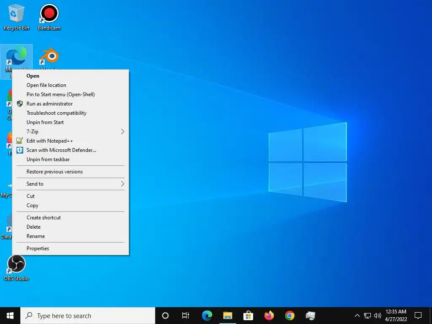Open the last pinned app on taskbar
This screenshot has height=324, width=432.
tap(310, 316)
